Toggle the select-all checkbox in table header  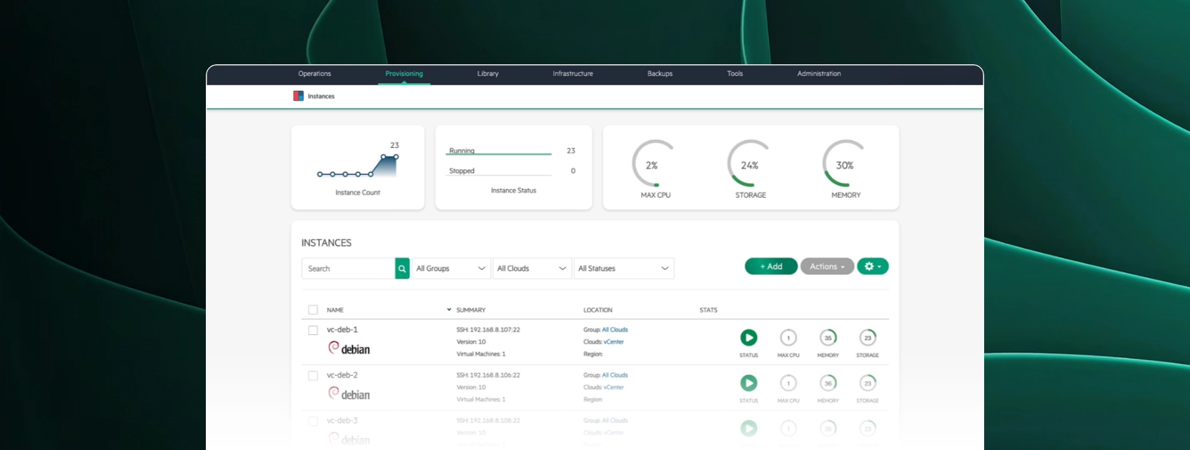[313, 310]
